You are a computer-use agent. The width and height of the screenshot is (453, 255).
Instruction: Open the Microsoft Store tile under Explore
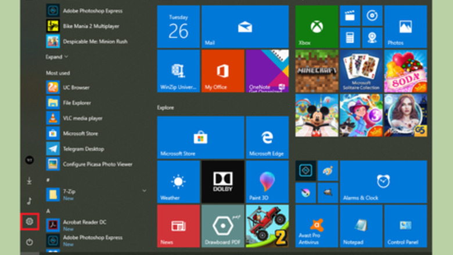pos(200,137)
